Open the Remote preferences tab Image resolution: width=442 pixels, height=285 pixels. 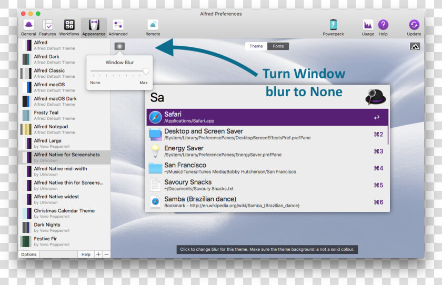(x=153, y=28)
